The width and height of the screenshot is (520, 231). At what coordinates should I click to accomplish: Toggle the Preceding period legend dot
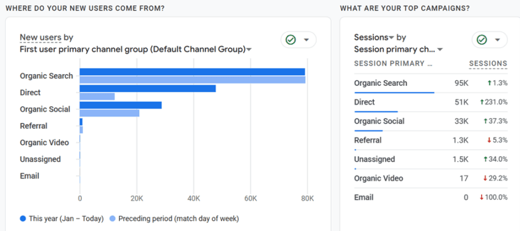click(113, 219)
